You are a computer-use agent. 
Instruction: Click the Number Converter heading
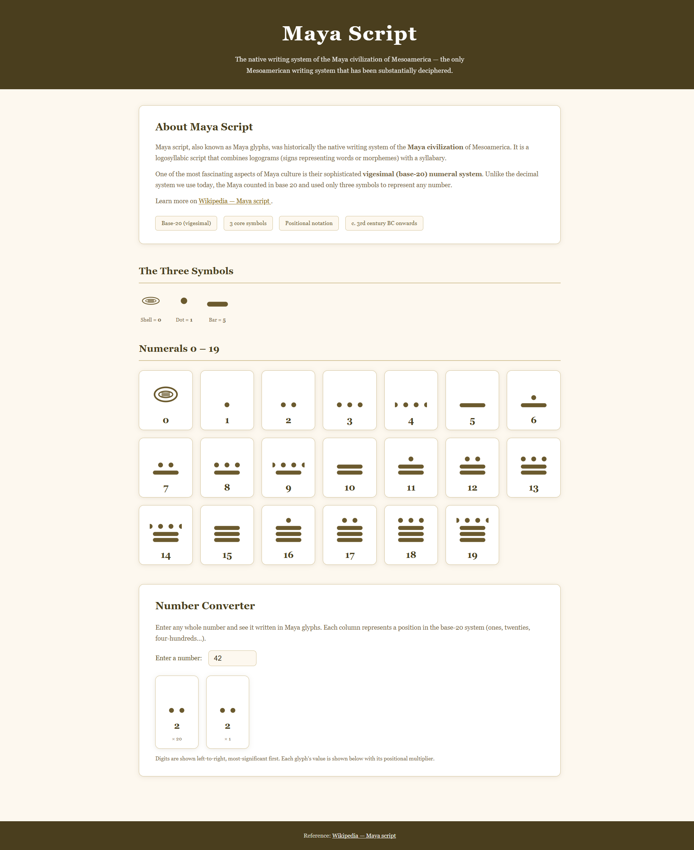[205, 606]
